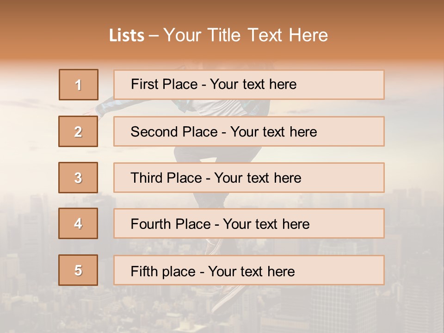The image size is (444, 333).
Task: Select the Fifth place text bar
Action: tap(249, 270)
